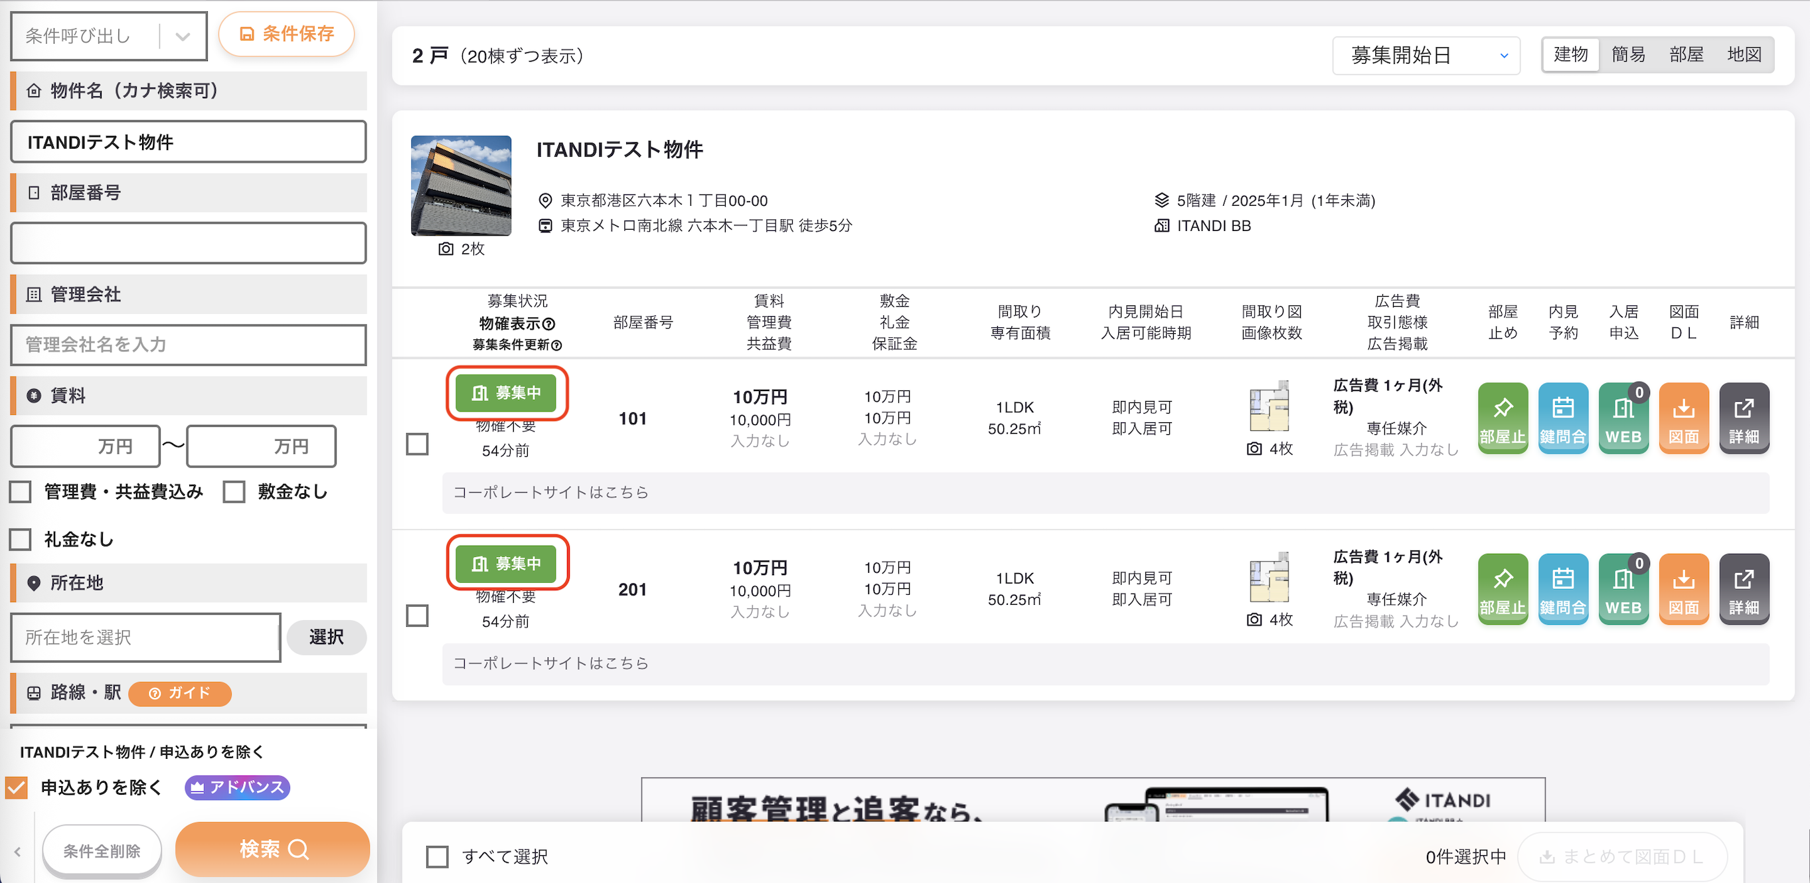Click the 2枚 building photo count icon
1810x883 pixels.
click(446, 249)
